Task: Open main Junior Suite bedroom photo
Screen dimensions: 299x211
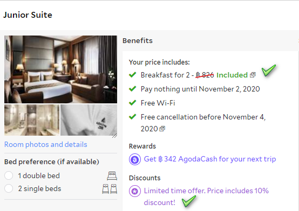Action: coord(60,69)
